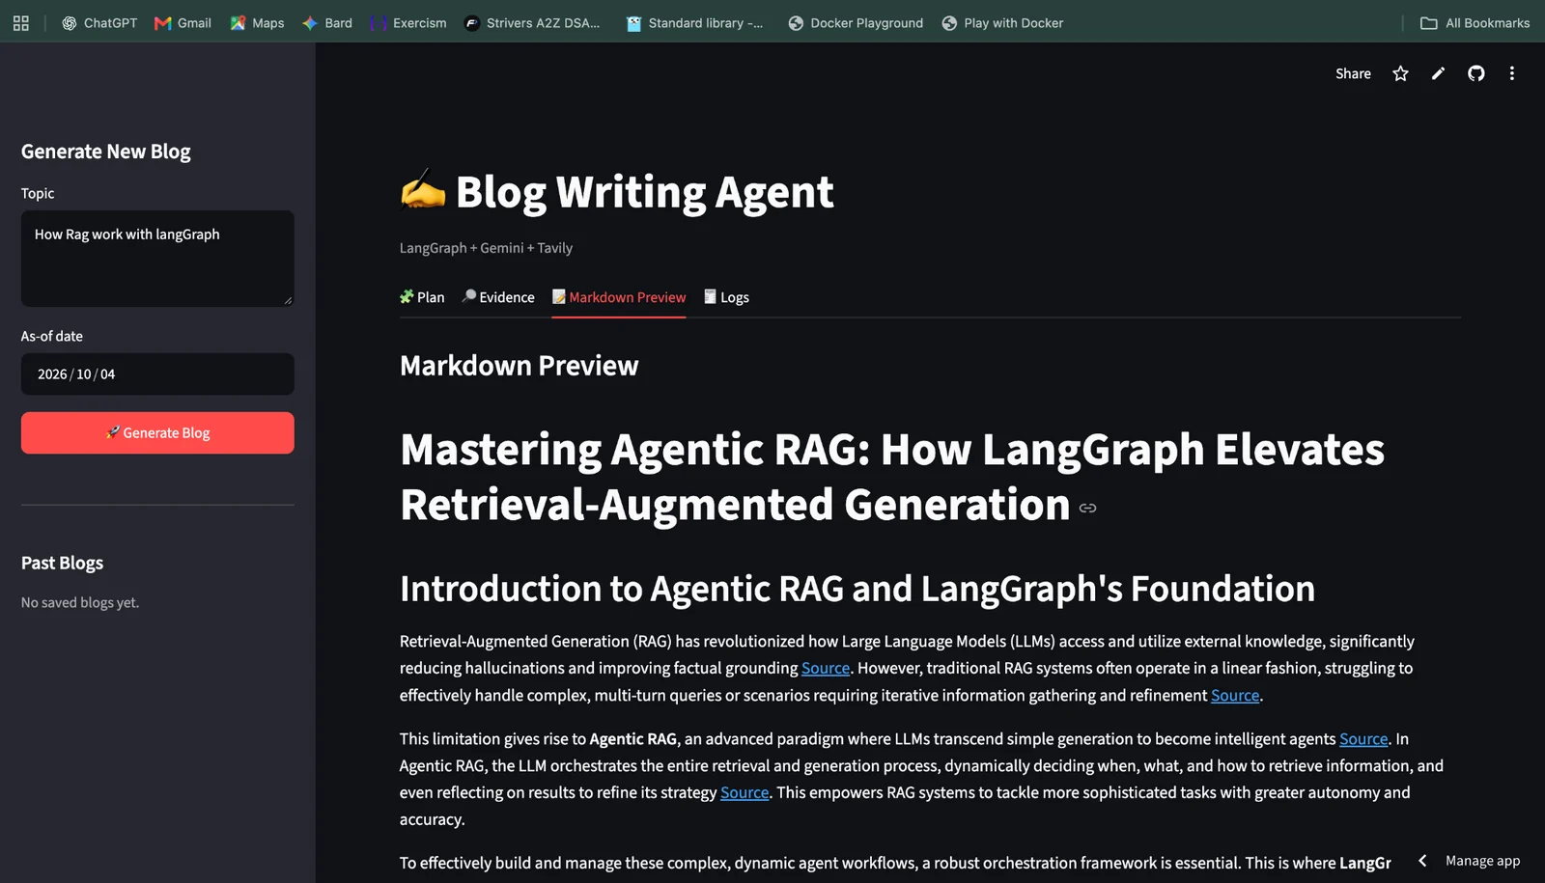Viewport: 1545px width, 883px height.
Task: Select the Markdown Preview tab
Action: pos(619,297)
